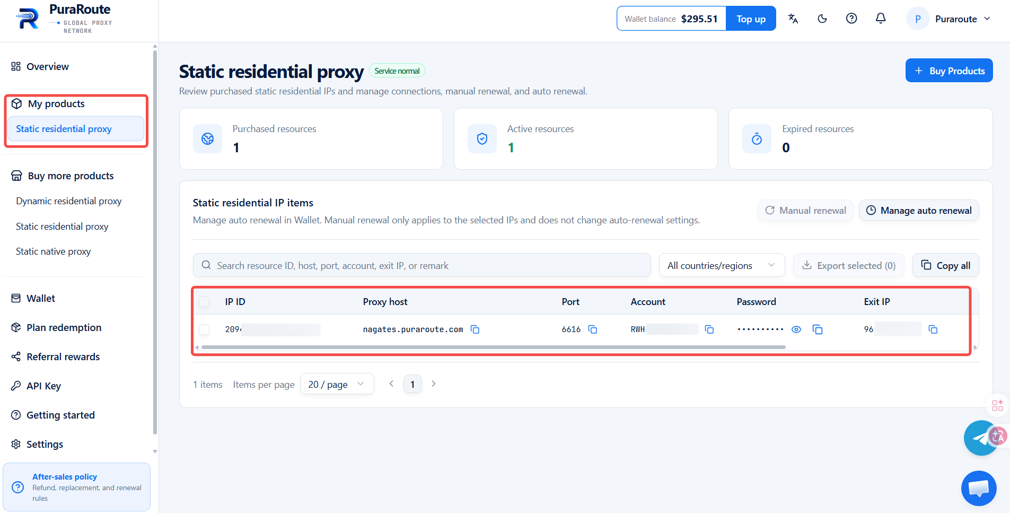This screenshot has height=513, width=1010.
Task: Open the 20 / page dropdown
Action: tap(337, 384)
